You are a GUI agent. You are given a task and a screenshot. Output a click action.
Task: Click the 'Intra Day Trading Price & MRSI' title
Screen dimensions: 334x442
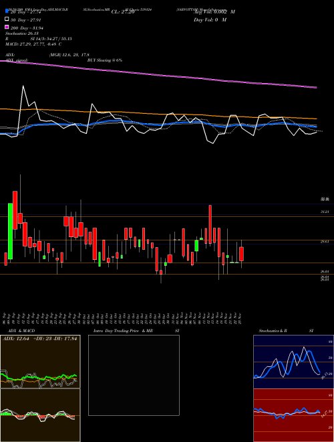[136, 331]
